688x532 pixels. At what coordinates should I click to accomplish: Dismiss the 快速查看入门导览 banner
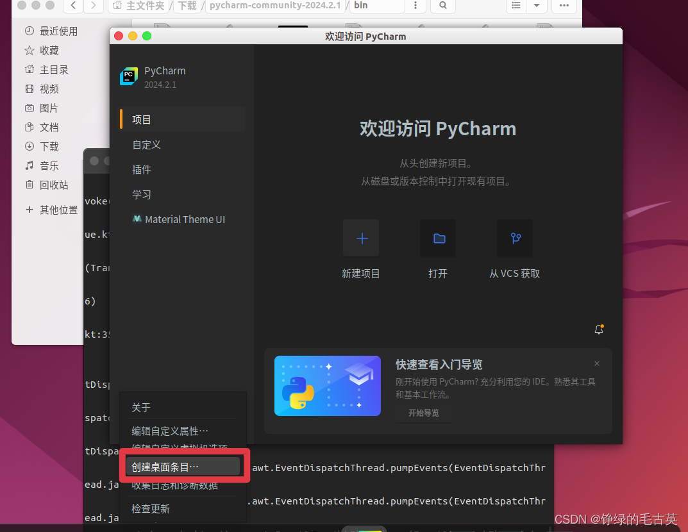click(x=597, y=363)
